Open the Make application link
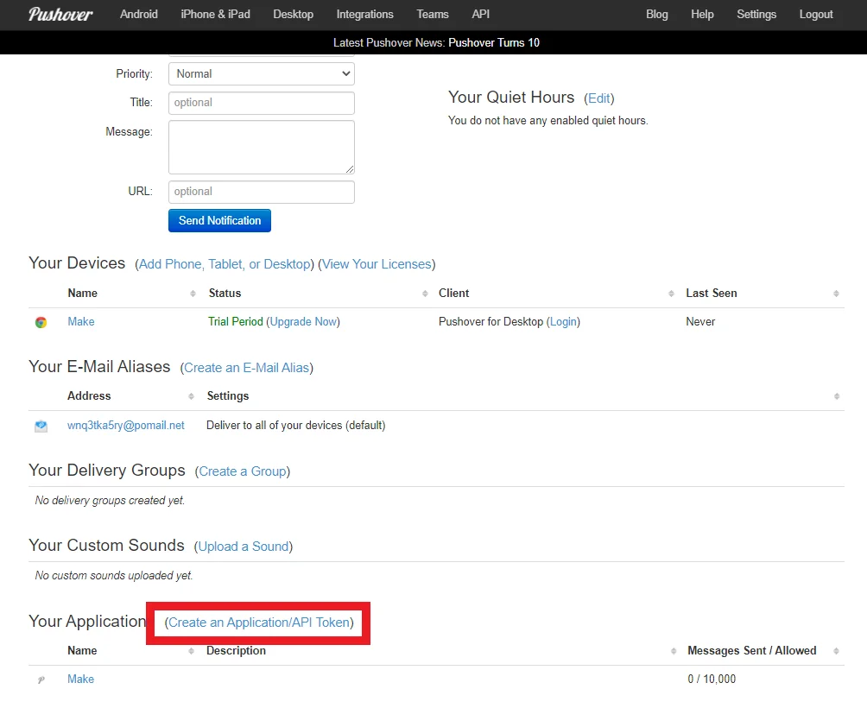The height and width of the screenshot is (727, 867). (x=80, y=679)
